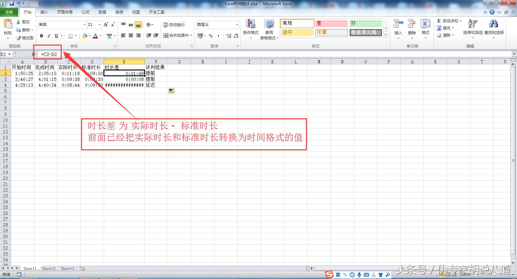Click the Cut scissors icon
Screen dimensions: 517x279
[18, 22]
